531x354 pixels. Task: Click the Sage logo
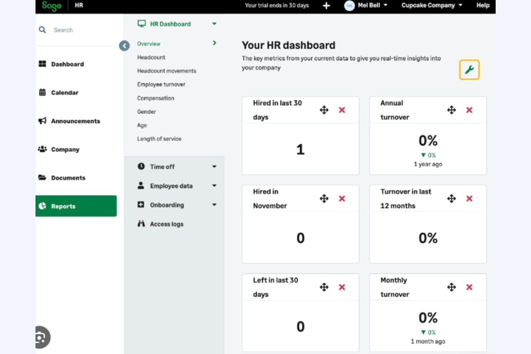(52, 6)
